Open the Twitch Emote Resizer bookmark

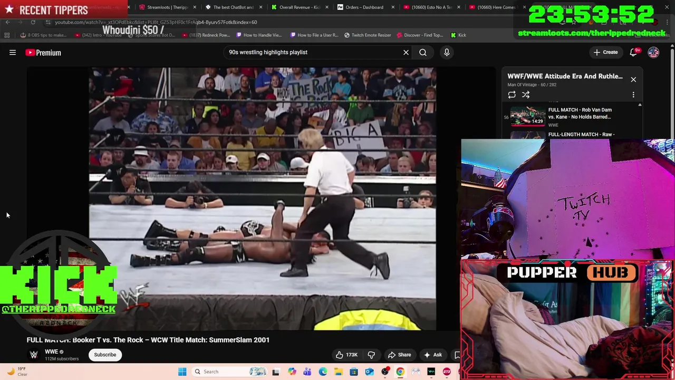[x=368, y=35]
